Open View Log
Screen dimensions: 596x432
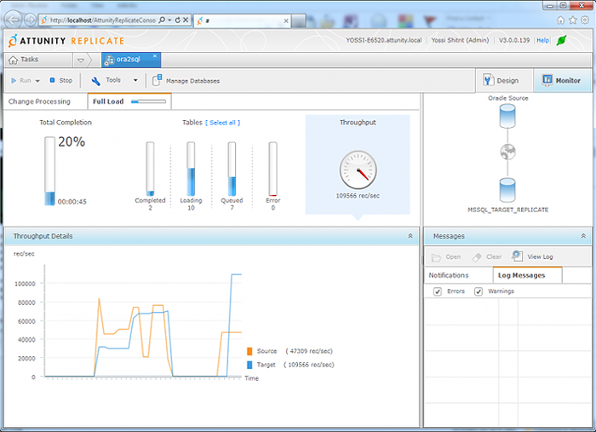(532, 256)
